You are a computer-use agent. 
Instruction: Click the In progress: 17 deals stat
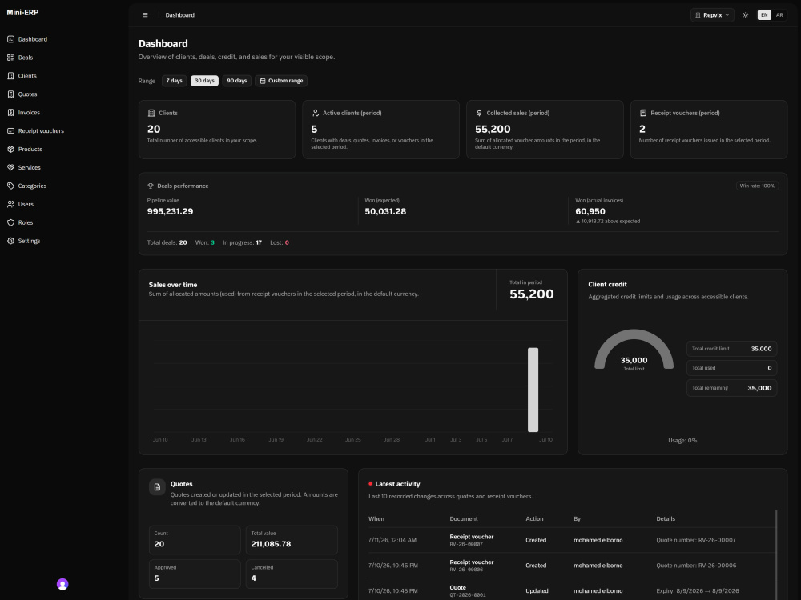tap(242, 243)
